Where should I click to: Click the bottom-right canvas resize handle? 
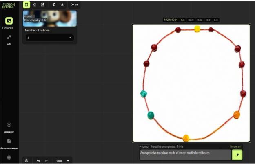click(x=250, y=142)
